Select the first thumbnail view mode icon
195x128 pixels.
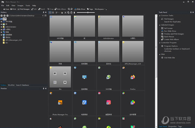point(50,13)
